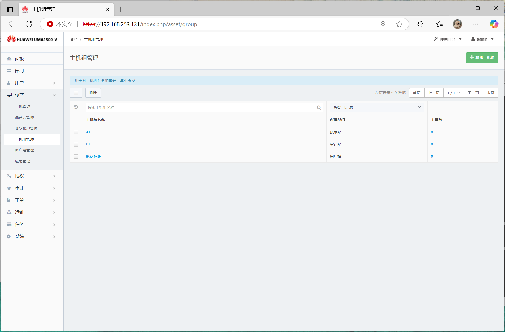
Task: Click the 部门 grid icon in sidebar
Action: tap(9, 71)
